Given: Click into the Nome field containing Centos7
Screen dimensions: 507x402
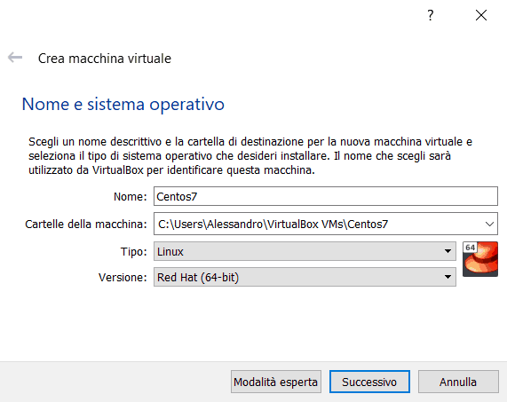Looking at the screenshot, I should point(326,196).
